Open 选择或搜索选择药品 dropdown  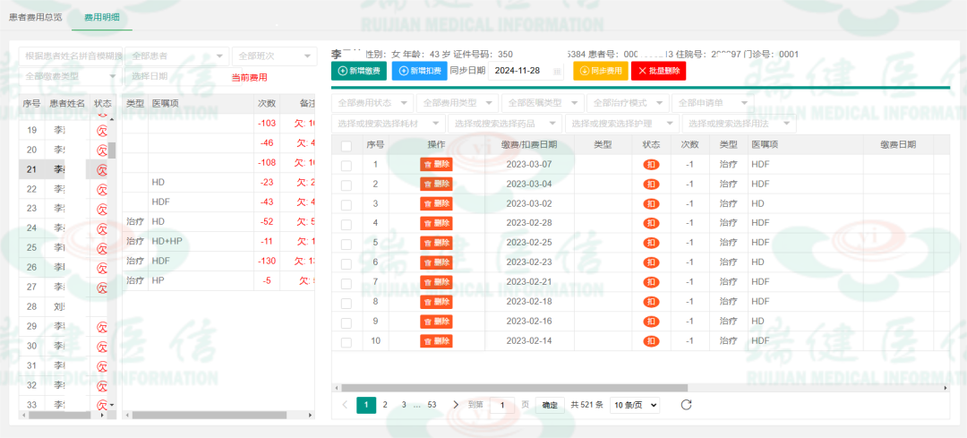tap(505, 124)
